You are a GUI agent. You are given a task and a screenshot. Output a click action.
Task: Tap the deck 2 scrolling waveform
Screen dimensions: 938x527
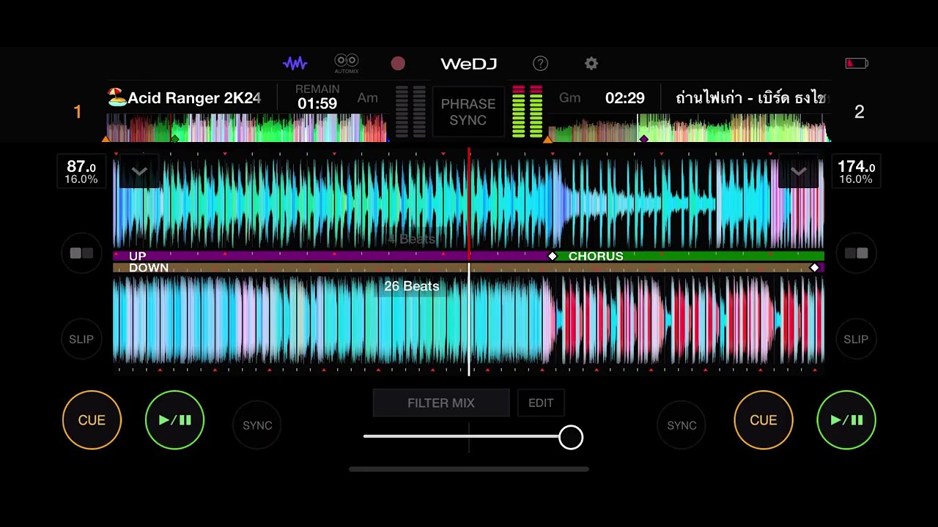pos(469,321)
